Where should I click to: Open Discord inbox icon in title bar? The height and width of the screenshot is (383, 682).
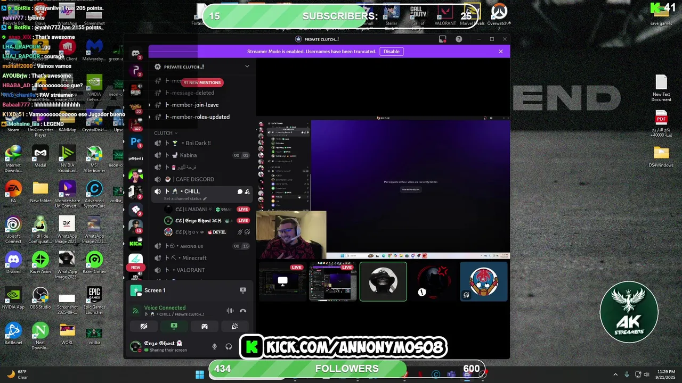coord(442,39)
